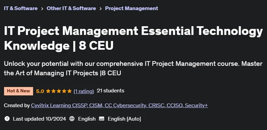Click the course title heading
Viewport: 267px width, 130px height.
point(133,38)
